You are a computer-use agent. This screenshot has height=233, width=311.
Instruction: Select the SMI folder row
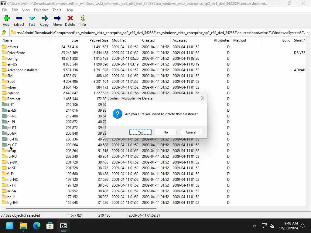coord(153,76)
